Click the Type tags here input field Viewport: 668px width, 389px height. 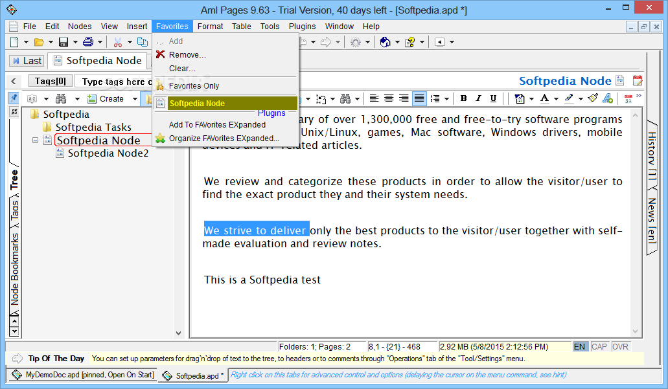click(114, 82)
